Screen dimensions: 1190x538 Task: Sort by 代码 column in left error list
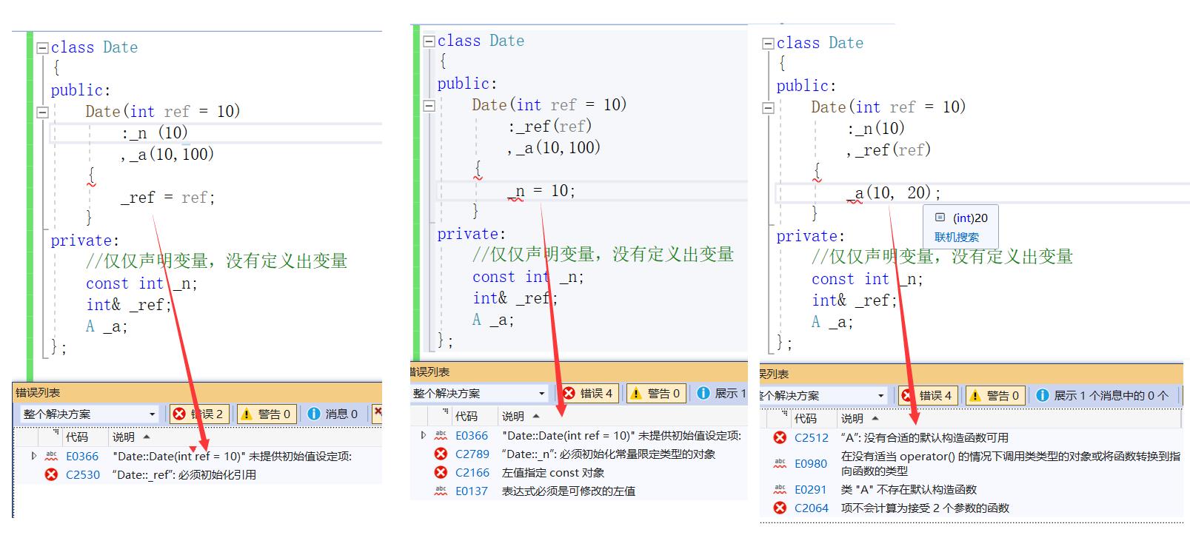[77, 437]
